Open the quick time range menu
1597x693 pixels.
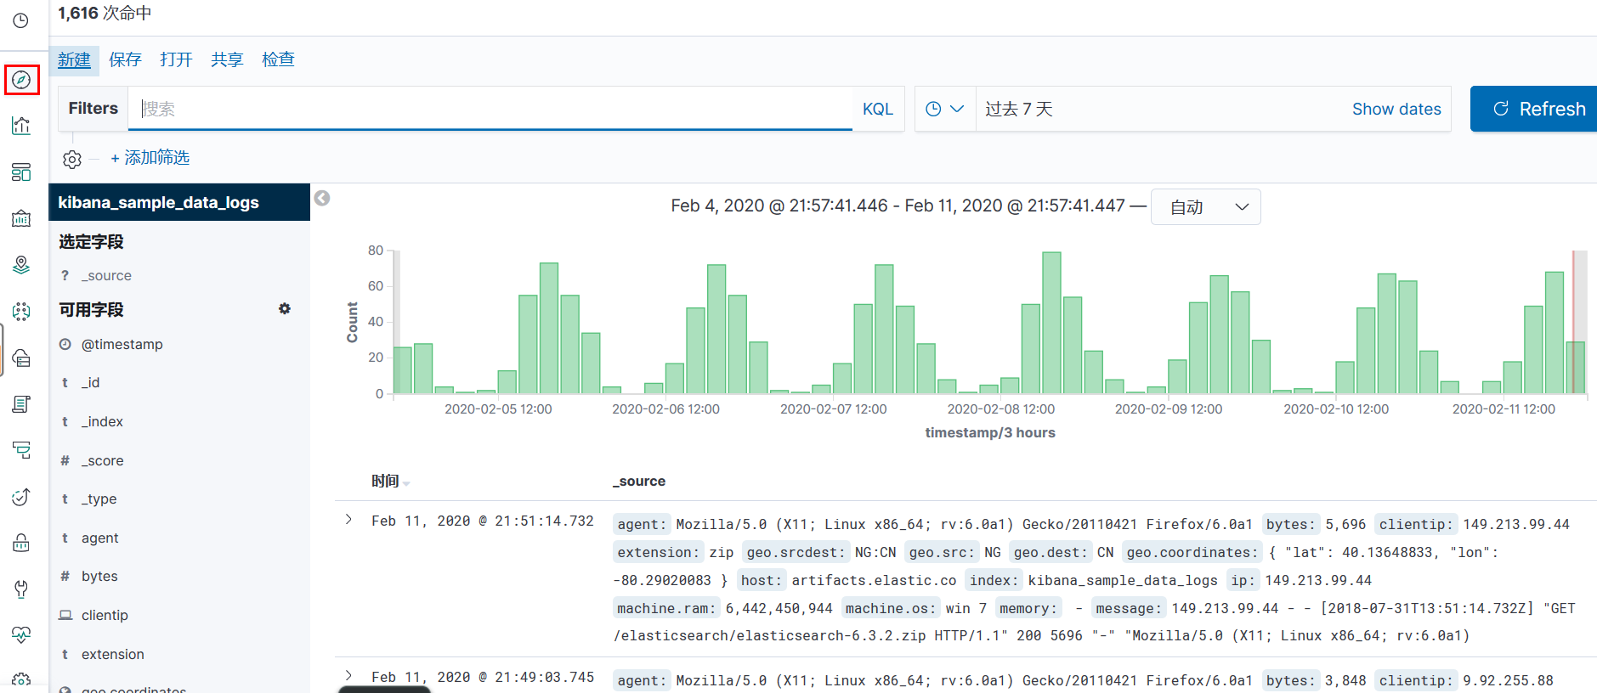pyautogui.click(x=944, y=109)
